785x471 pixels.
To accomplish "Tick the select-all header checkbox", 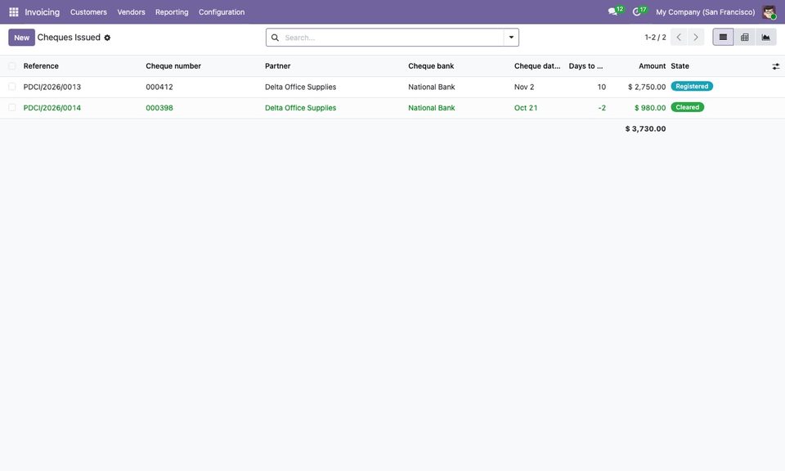I will (12, 66).
